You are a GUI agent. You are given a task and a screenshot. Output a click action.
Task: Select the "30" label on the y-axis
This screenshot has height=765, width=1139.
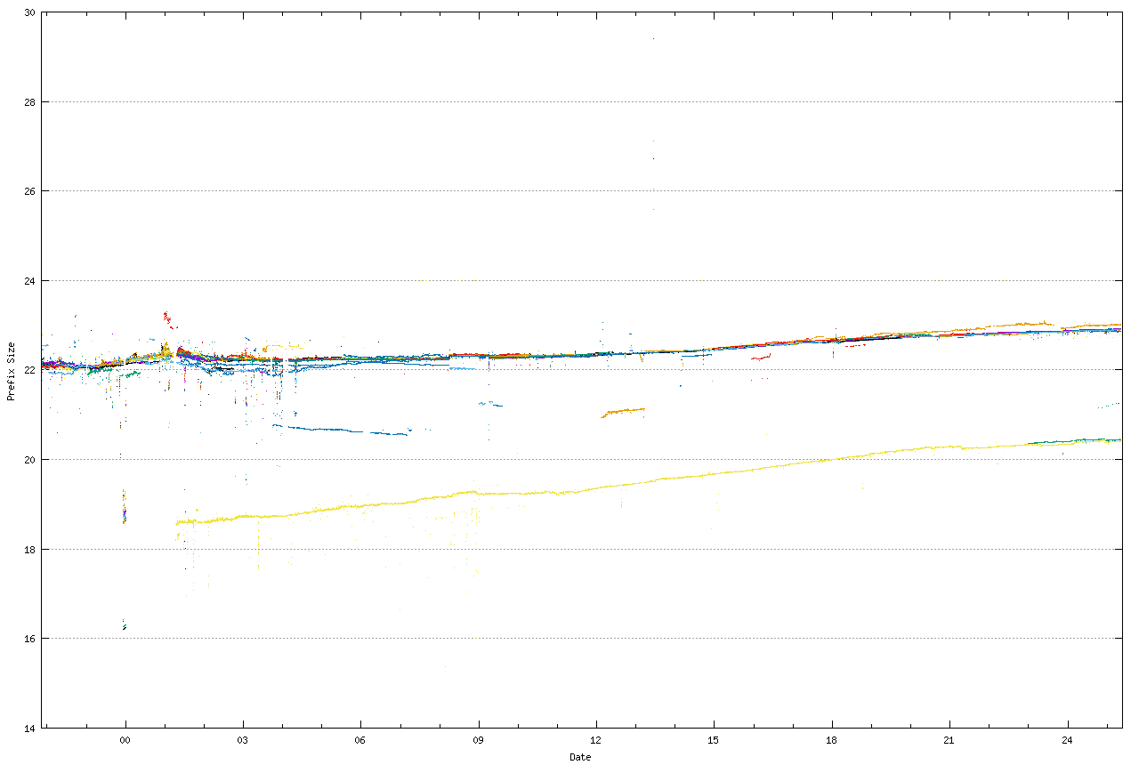30,12
